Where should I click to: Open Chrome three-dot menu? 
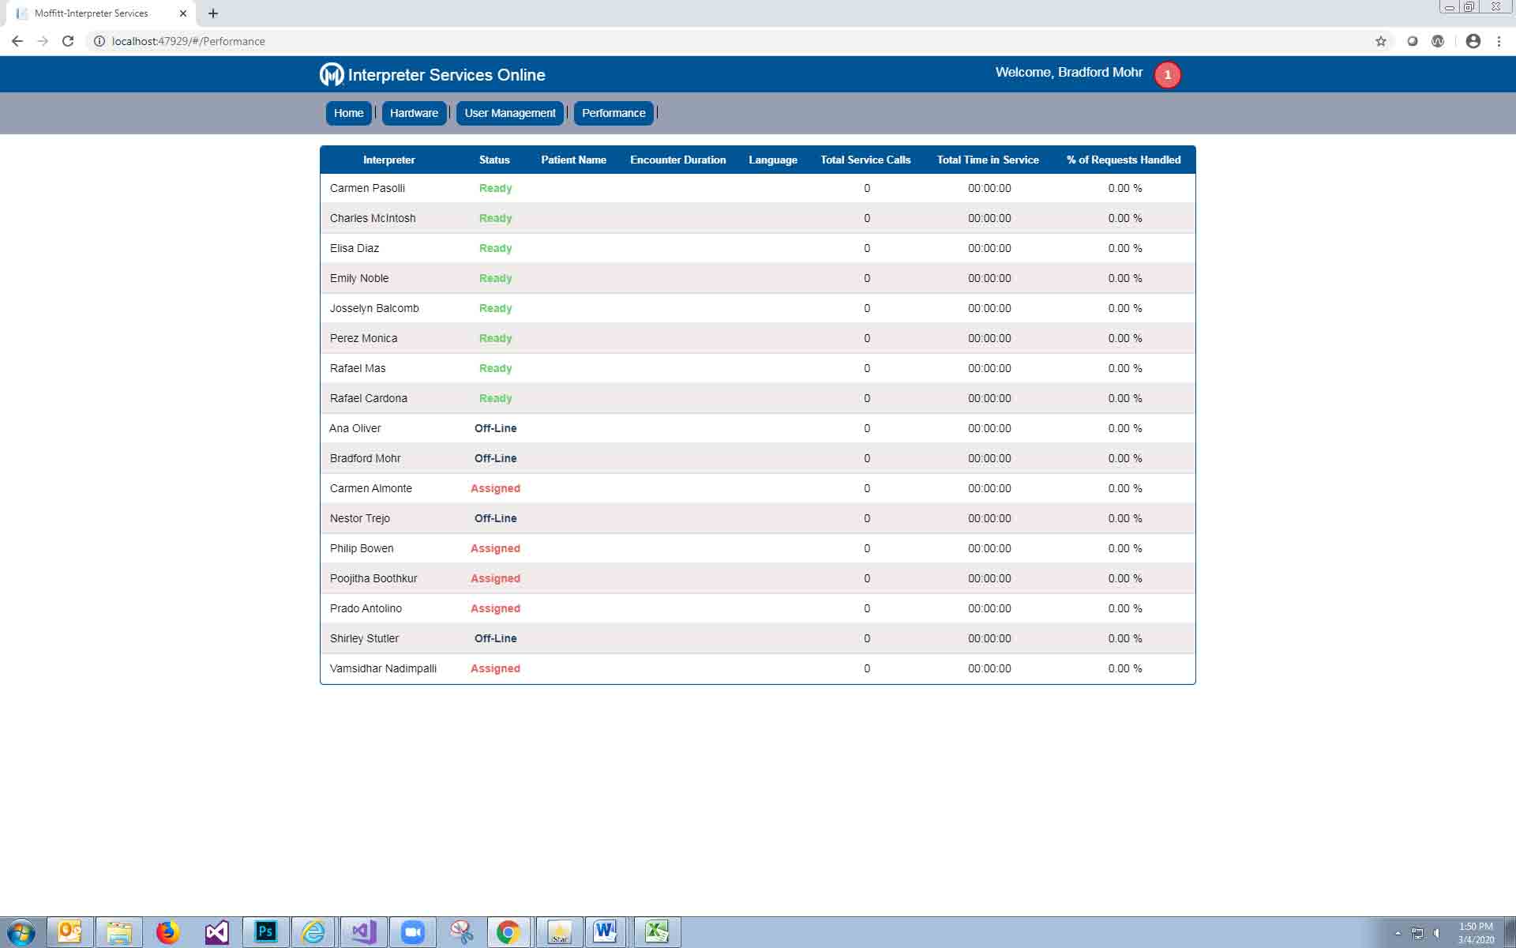pyautogui.click(x=1499, y=41)
